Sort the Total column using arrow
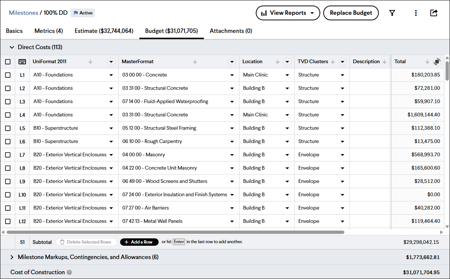 point(427,62)
